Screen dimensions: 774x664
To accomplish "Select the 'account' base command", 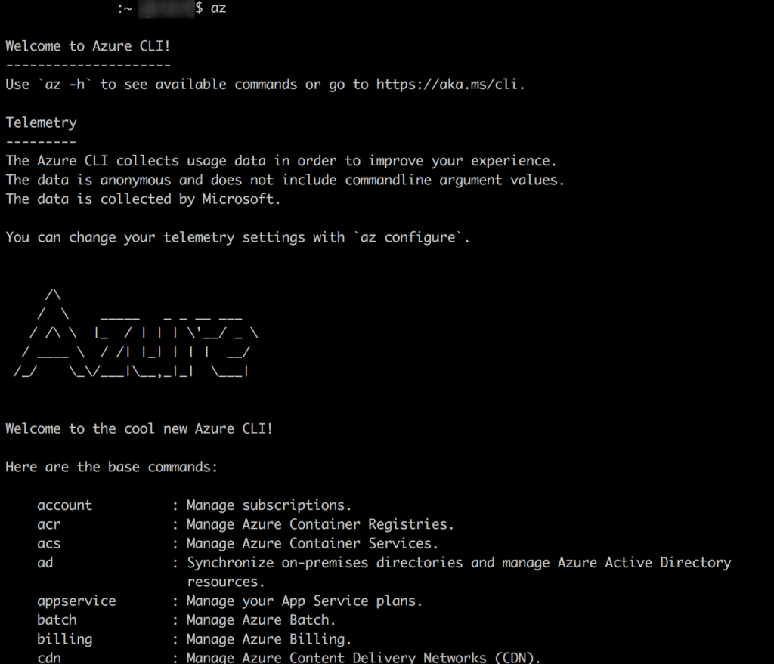I will click(x=64, y=505).
